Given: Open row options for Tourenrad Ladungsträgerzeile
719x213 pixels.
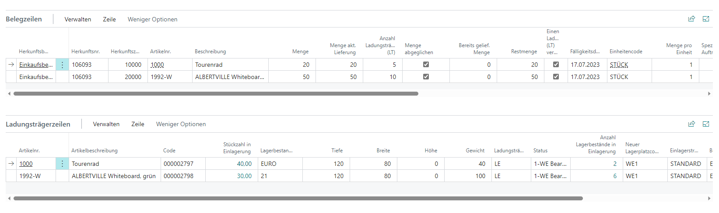Looking at the screenshot, I should click(62, 164).
